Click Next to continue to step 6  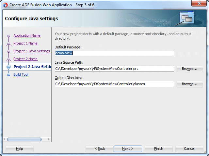128,149
